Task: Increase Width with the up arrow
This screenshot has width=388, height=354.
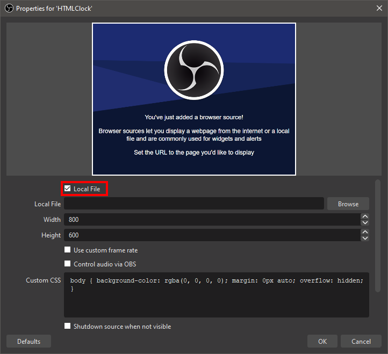Action: tap(365, 216)
